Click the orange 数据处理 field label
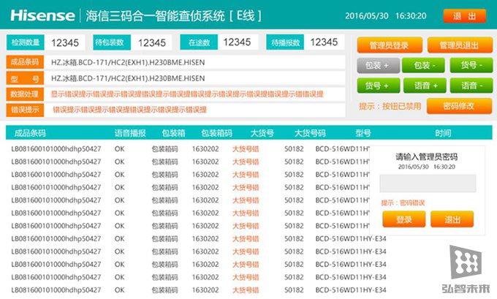 point(25,94)
